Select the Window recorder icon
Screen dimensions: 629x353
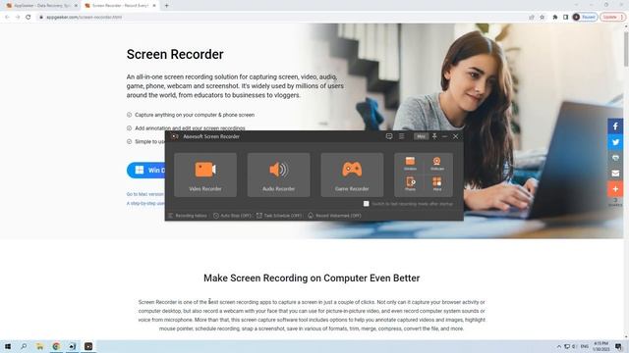click(x=410, y=164)
